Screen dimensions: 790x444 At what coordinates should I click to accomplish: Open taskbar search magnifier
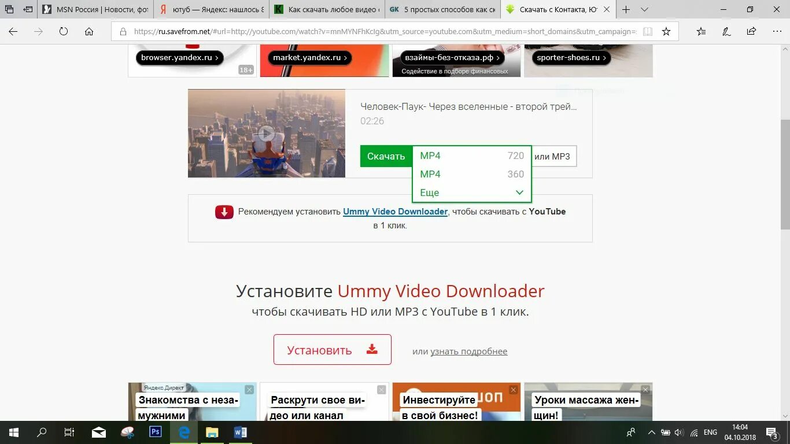(42, 432)
